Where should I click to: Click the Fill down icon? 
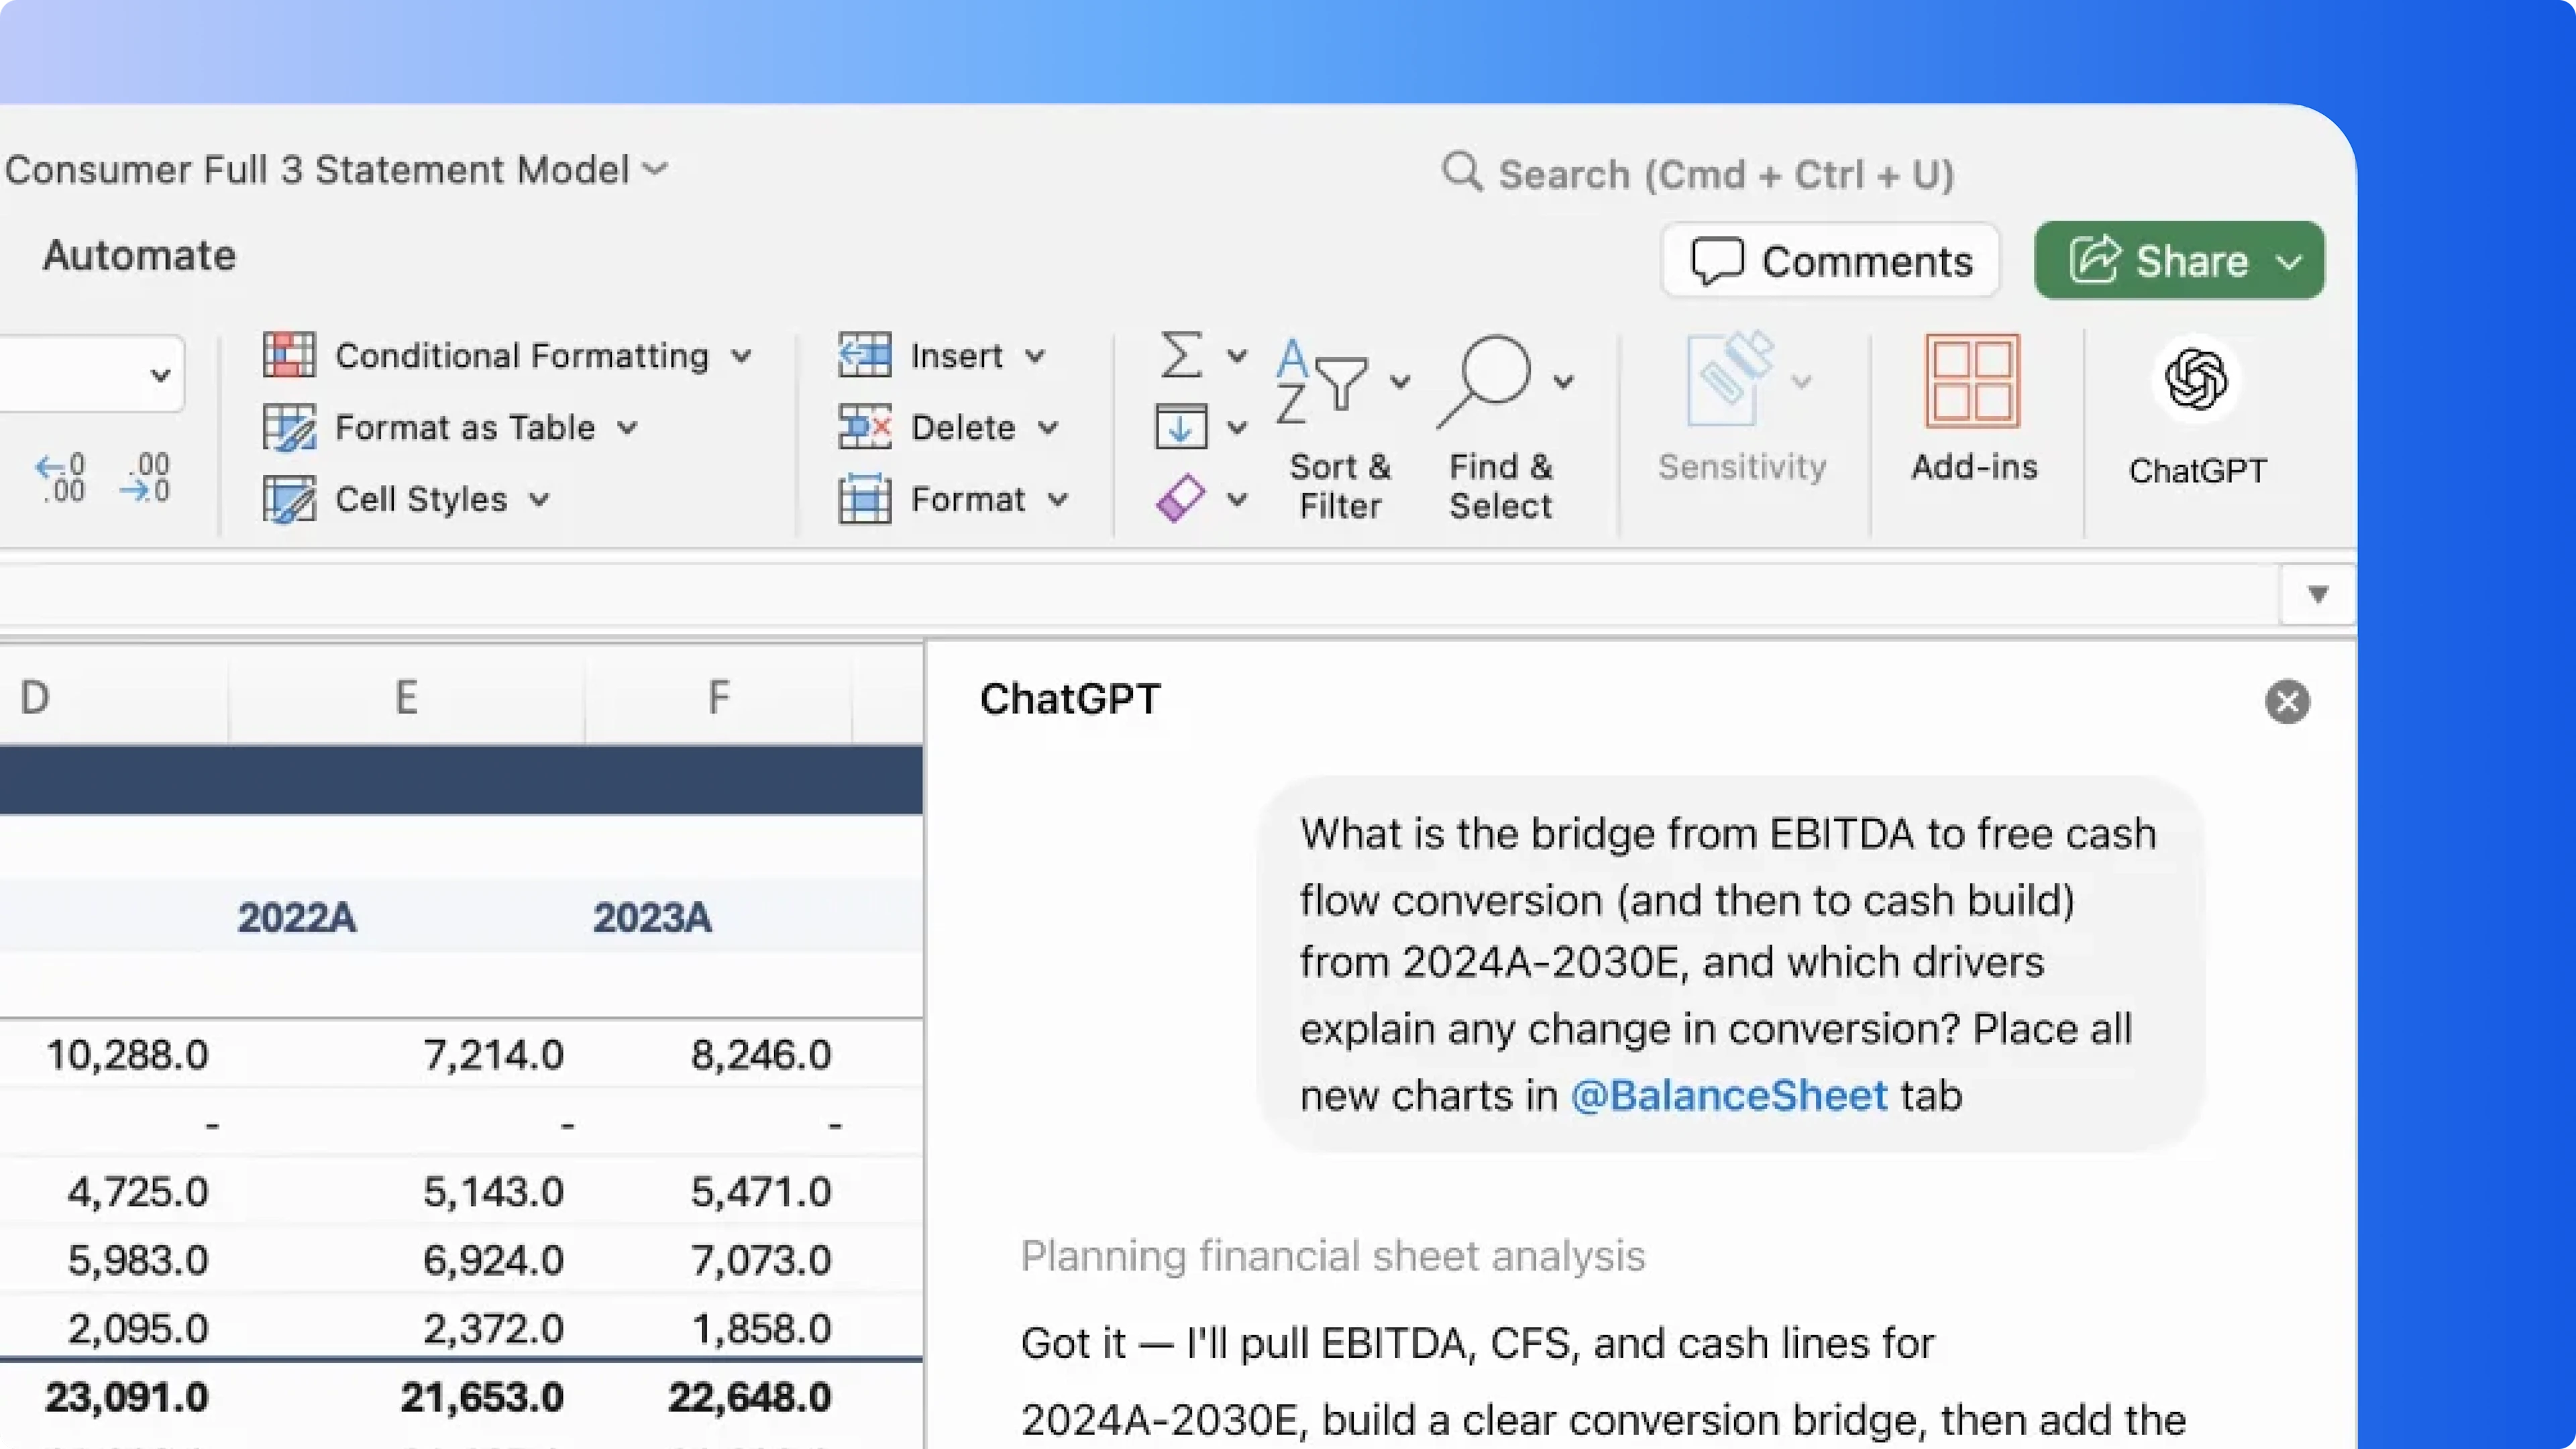click(1181, 427)
